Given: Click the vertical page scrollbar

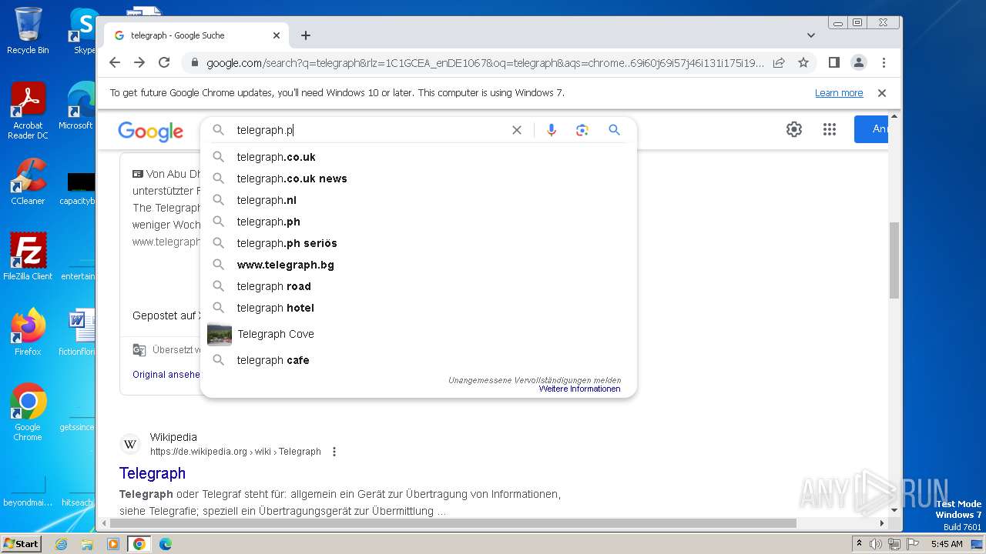Looking at the screenshot, I should tap(894, 260).
